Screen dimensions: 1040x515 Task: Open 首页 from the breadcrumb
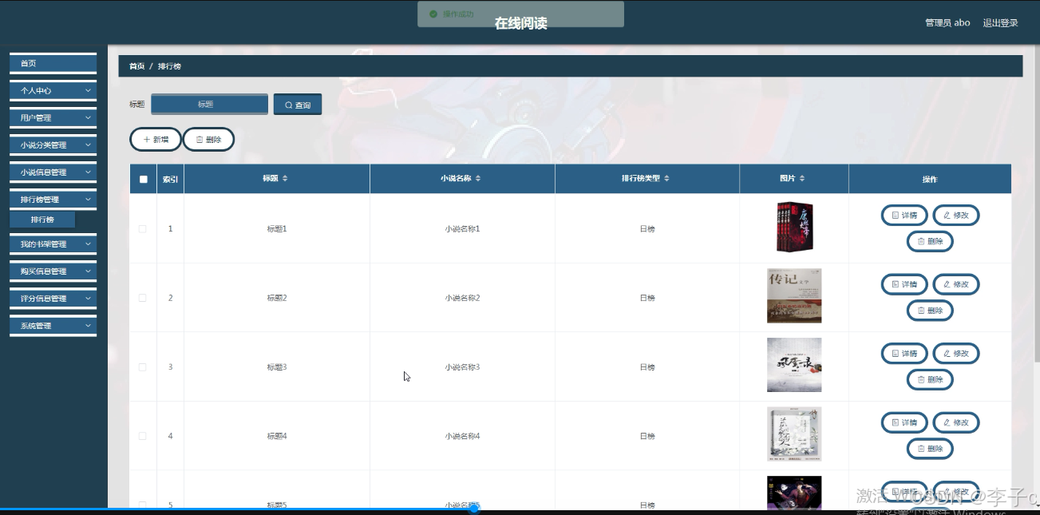tap(136, 66)
